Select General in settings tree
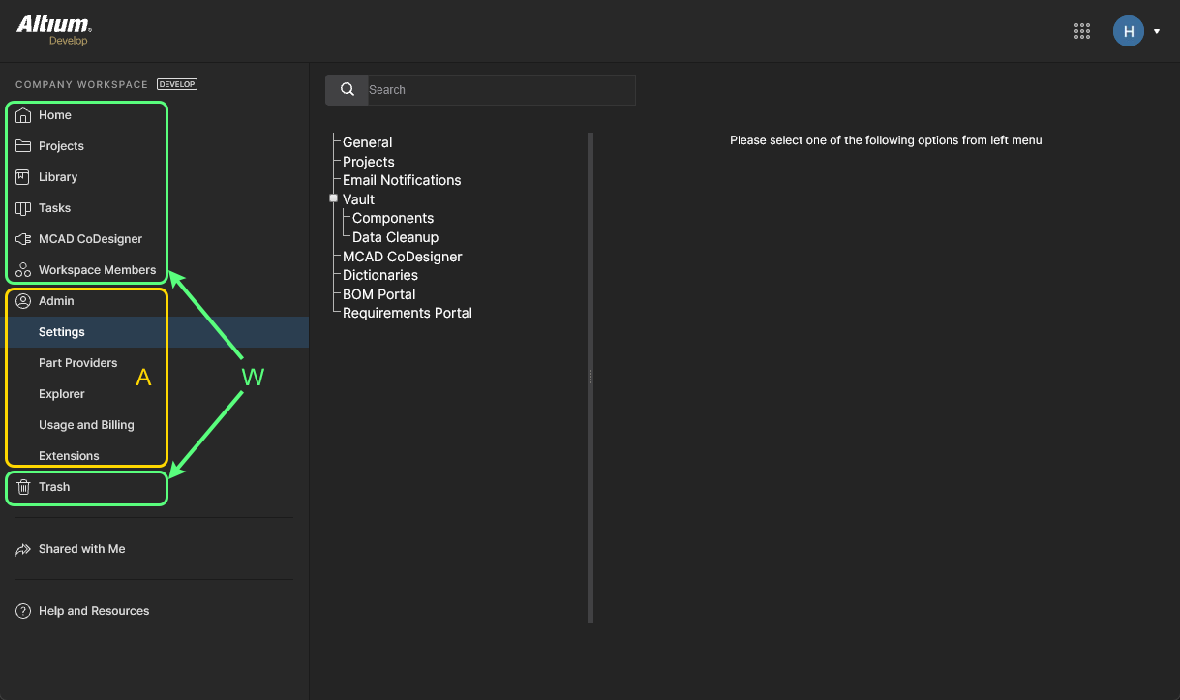1180x700 pixels. point(368,142)
